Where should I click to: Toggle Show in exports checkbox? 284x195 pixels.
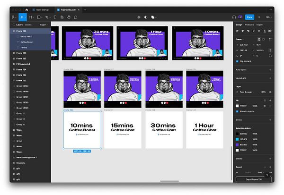click(x=237, y=111)
